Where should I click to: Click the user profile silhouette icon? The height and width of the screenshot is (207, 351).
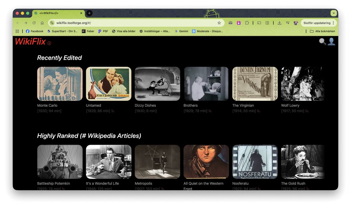332,41
